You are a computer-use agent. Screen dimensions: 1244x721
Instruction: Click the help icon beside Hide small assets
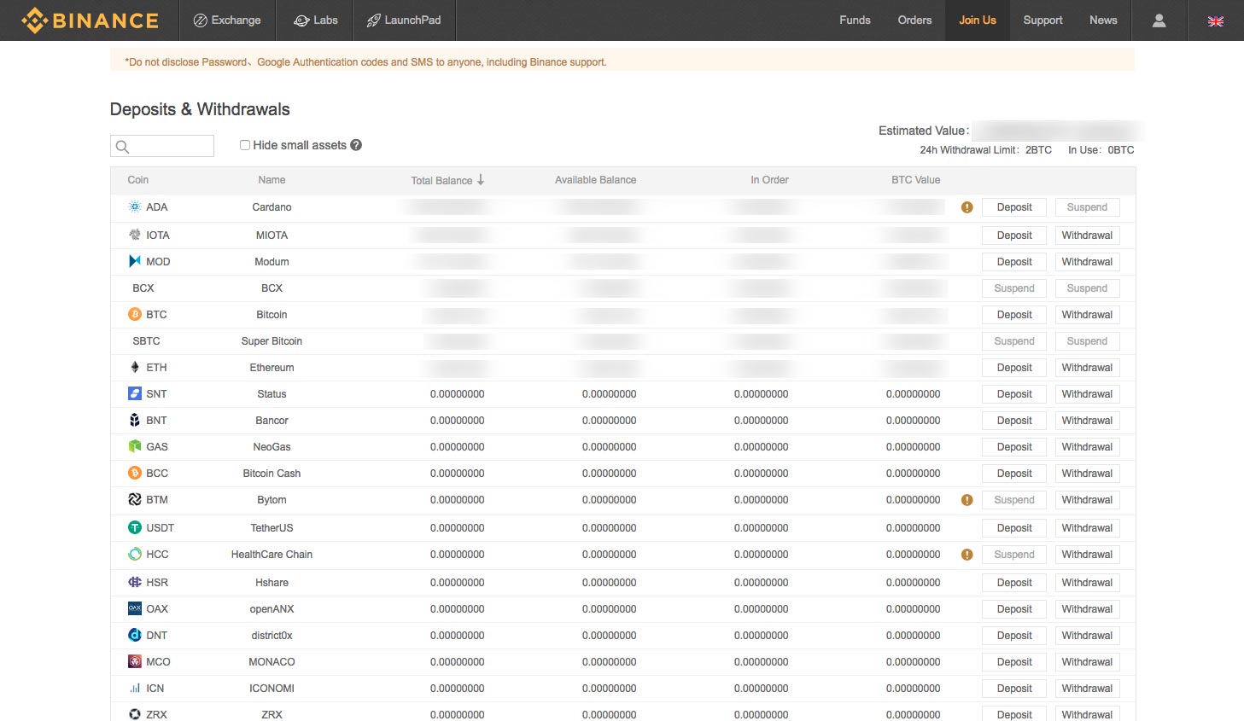(356, 145)
